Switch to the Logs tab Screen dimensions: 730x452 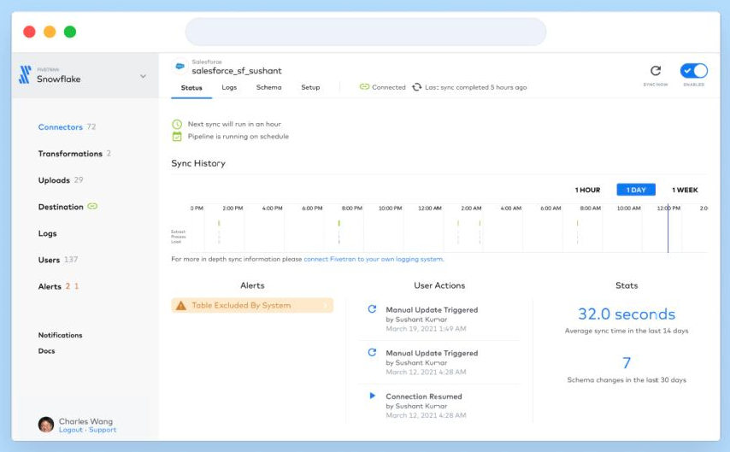click(x=229, y=87)
